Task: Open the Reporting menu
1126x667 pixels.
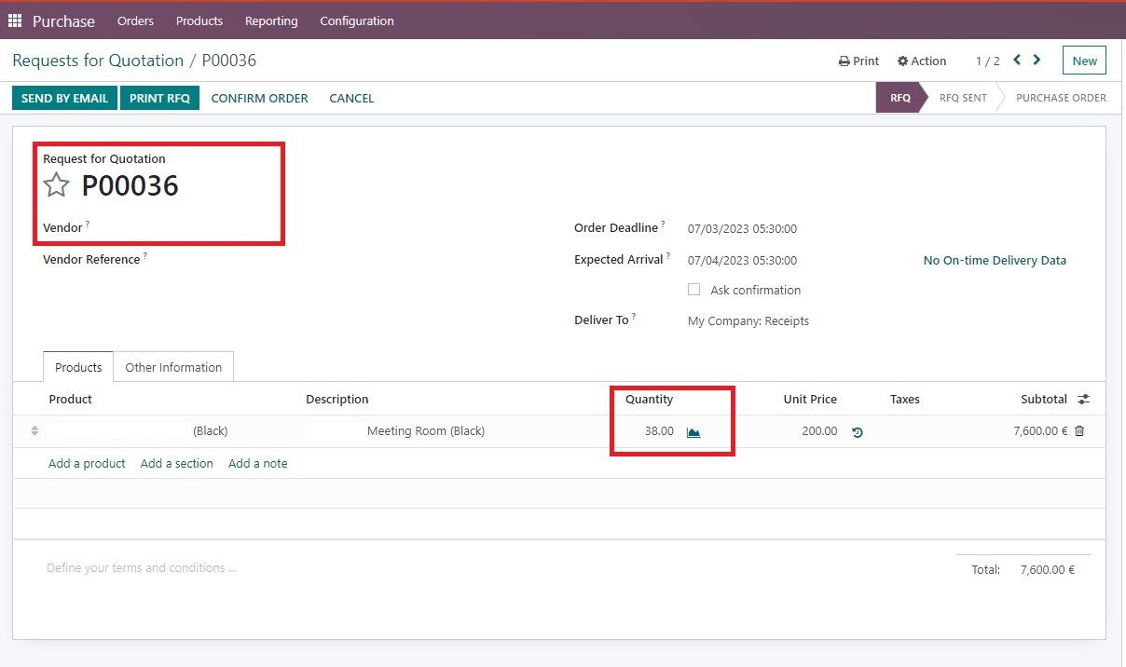Action: pos(271,20)
